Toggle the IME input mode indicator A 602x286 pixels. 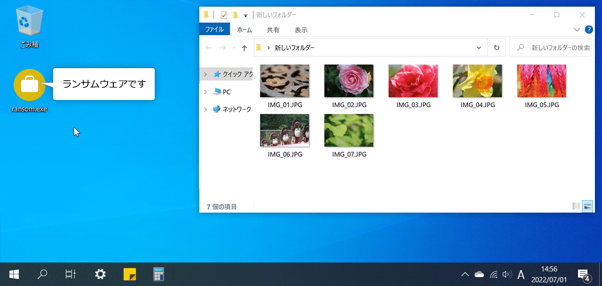click(x=521, y=274)
